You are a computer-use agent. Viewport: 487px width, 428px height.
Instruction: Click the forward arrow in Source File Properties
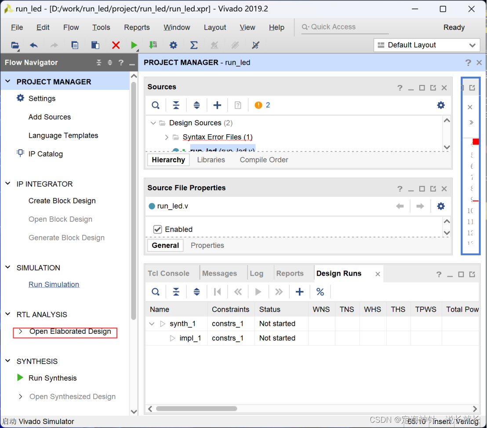420,206
